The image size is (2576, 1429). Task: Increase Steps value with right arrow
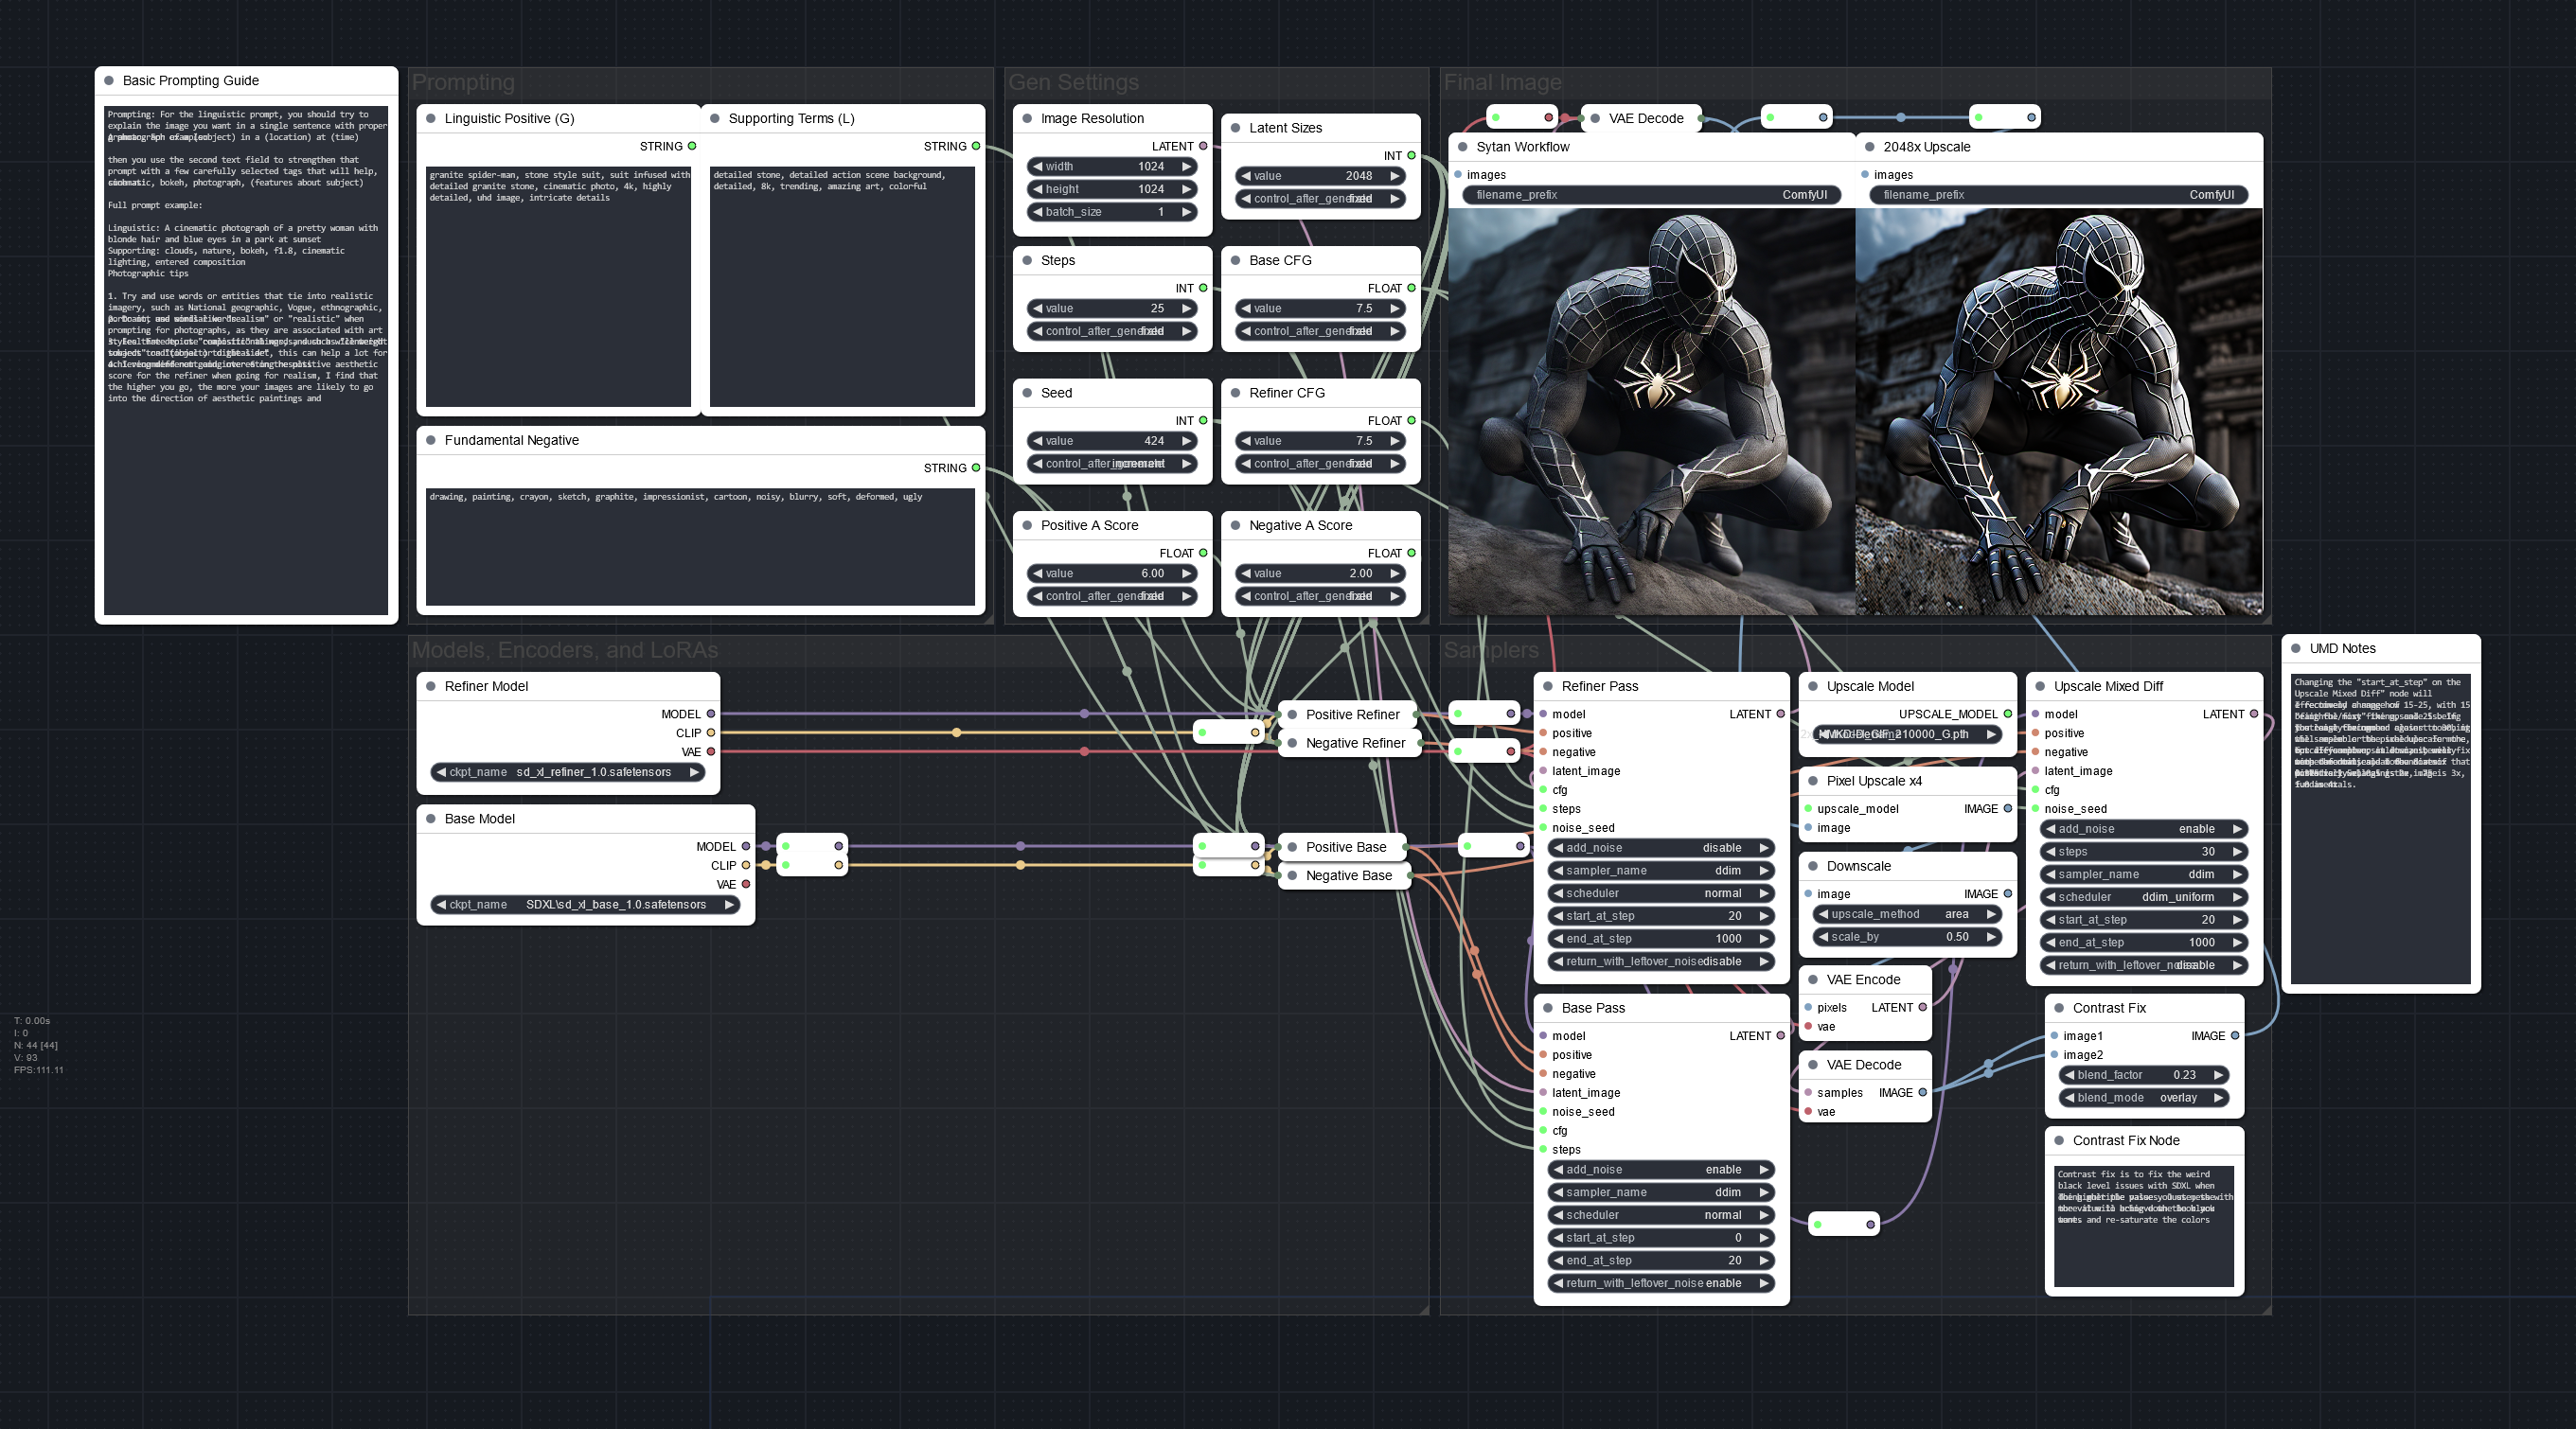[x=1187, y=309]
